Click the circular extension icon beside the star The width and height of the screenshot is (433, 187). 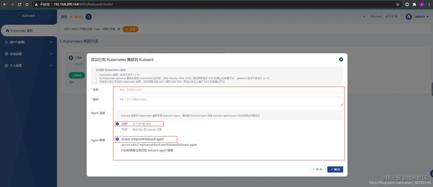pyautogui.click(x=407, y=4)
